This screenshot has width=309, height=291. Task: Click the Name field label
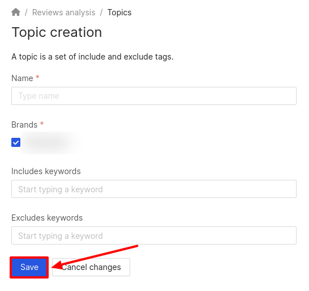coord(22,78)
